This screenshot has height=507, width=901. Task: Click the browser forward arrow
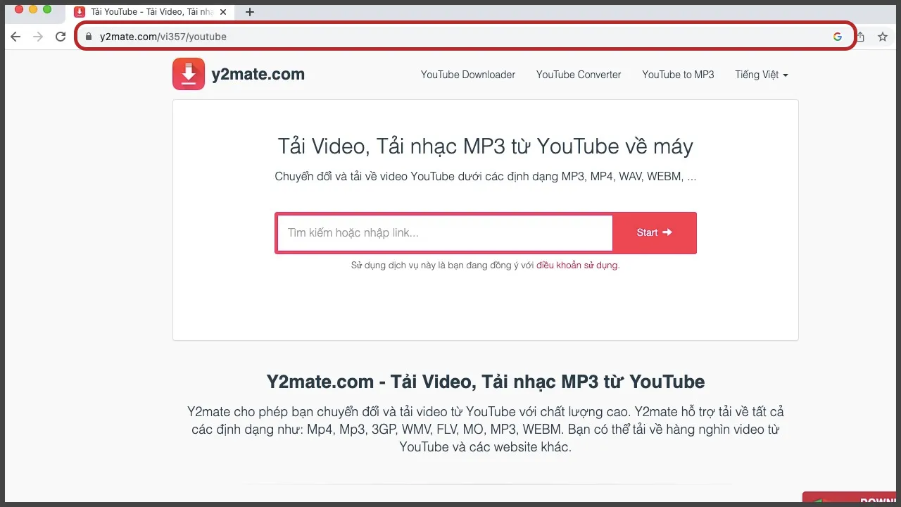tap(37, 36)
